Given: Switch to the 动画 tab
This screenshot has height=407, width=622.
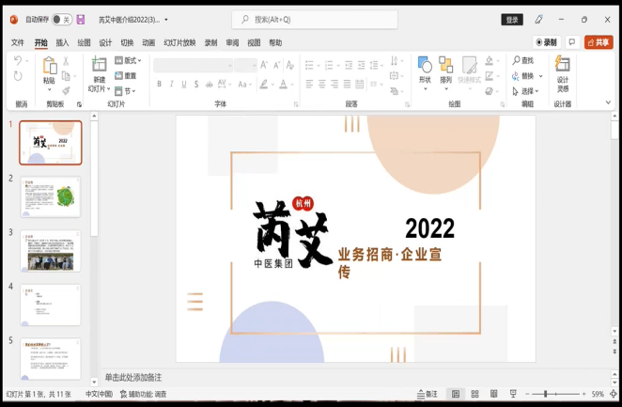Looking at the screenshot, I should tap(148, 42).
